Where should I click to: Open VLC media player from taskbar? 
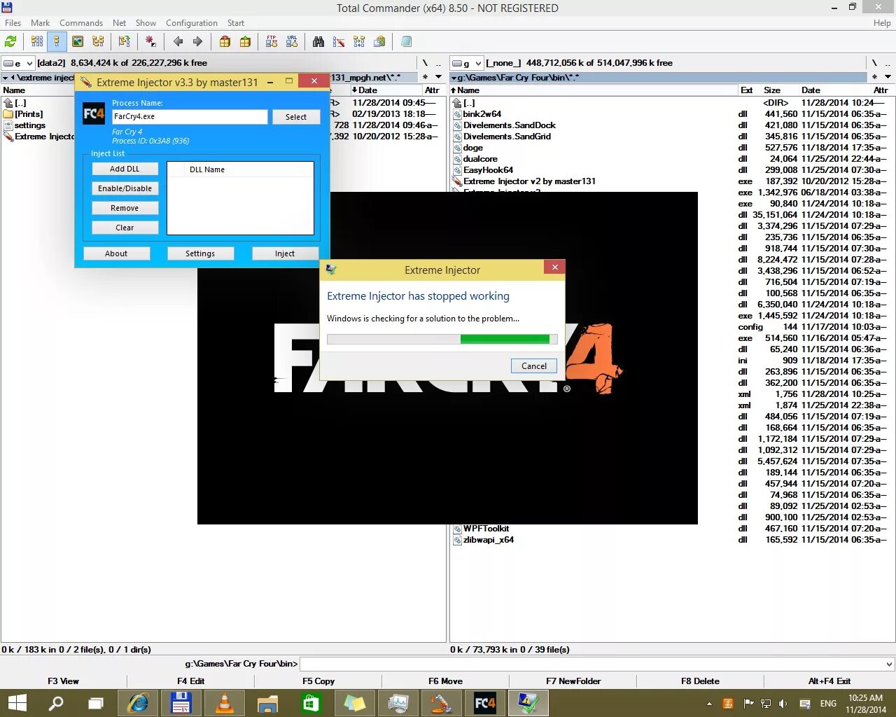coord(225,703)
